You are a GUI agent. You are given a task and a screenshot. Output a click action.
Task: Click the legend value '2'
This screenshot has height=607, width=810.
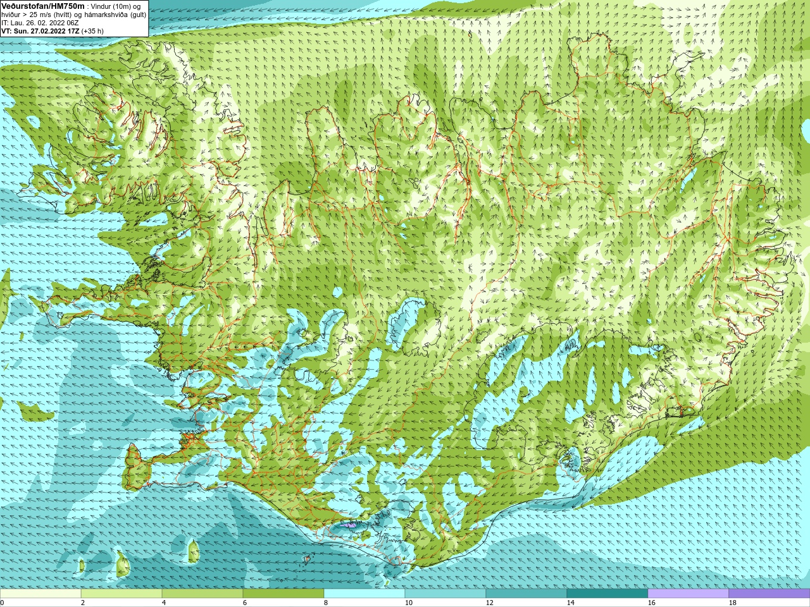82,603
